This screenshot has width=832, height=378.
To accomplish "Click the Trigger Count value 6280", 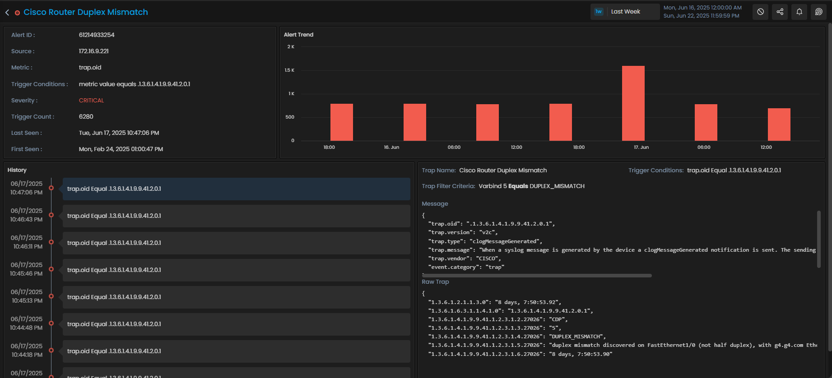I will click(86, 116).
